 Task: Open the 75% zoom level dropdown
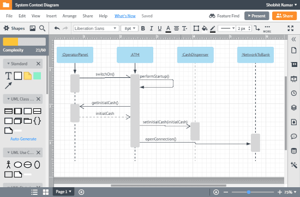[x=290, y=192]
